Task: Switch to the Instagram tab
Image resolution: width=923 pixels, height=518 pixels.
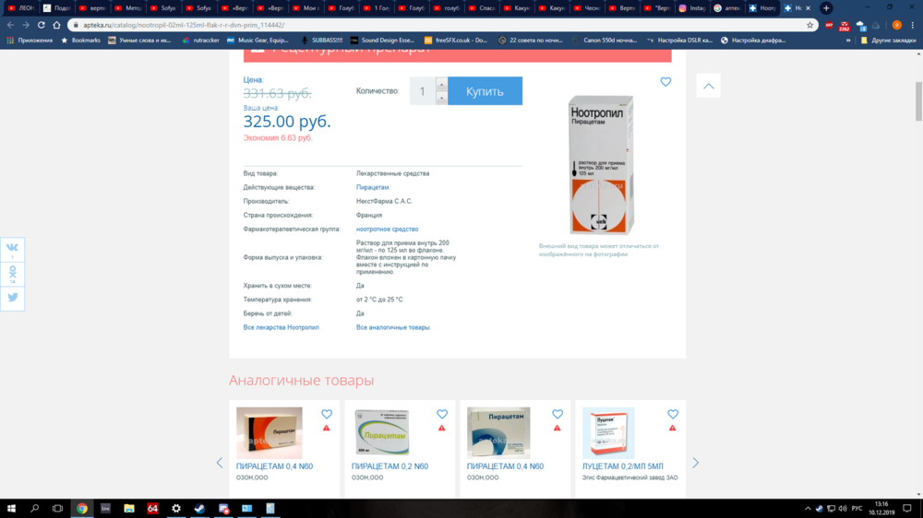Action: tap(692, 8)
